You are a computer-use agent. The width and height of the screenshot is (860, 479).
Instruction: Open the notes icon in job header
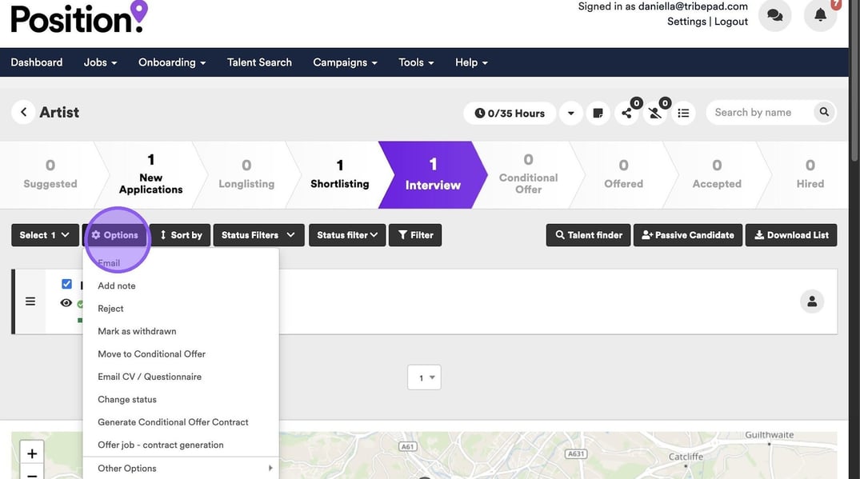(x=598, y=114)
